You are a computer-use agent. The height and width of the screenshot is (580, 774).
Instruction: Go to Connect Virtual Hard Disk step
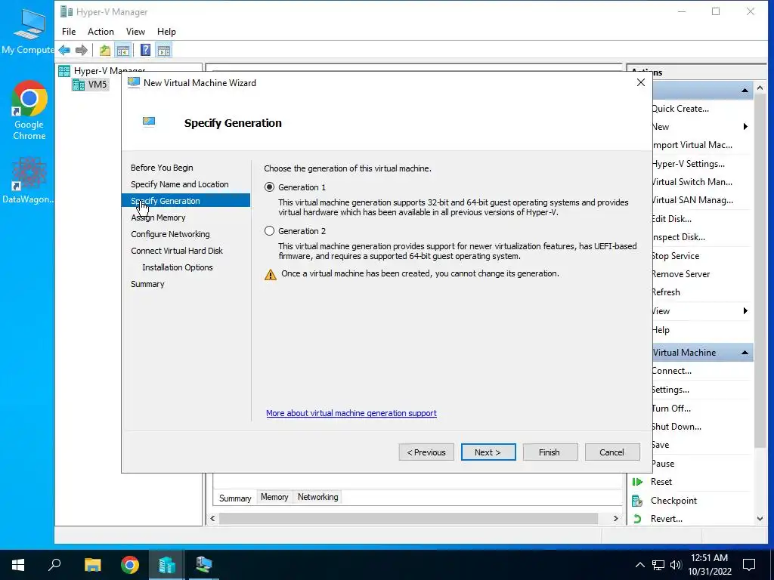tap(177, 251)
